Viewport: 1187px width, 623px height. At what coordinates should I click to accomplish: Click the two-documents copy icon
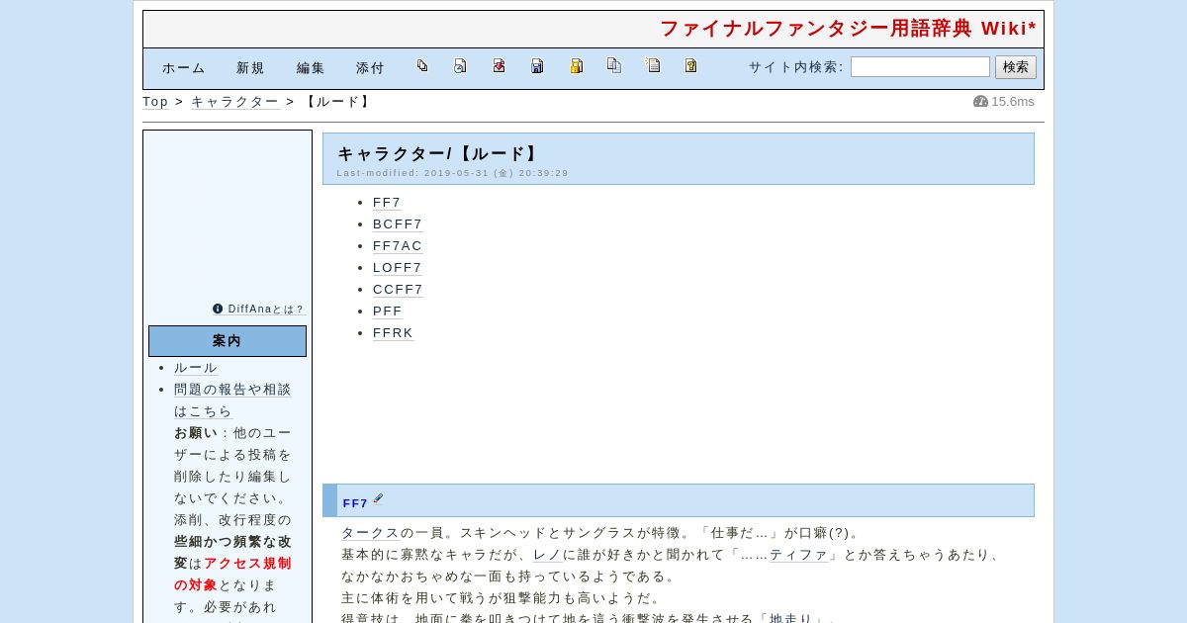pyautogui.click(x=614, y=66)
